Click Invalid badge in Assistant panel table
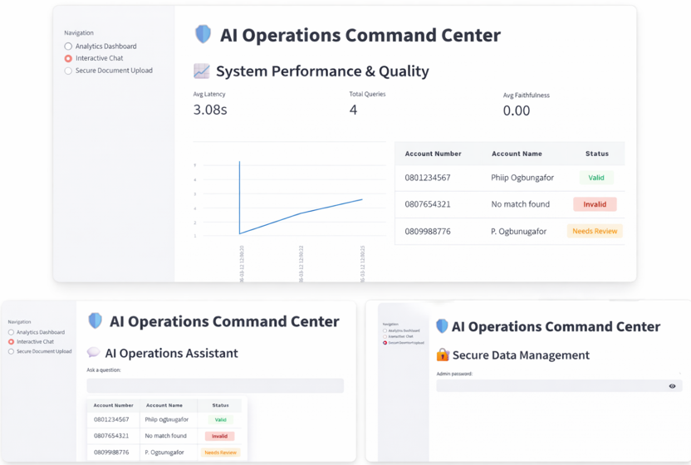Image resolution: width=691 pixels, height=465 pixels. tap(219, 436)
